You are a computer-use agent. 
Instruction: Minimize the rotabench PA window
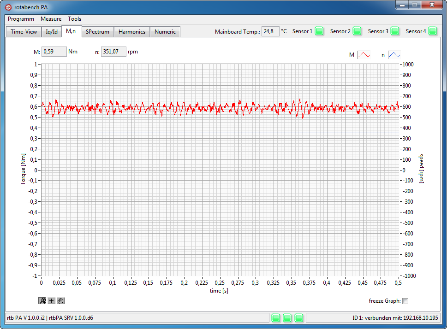402,5
